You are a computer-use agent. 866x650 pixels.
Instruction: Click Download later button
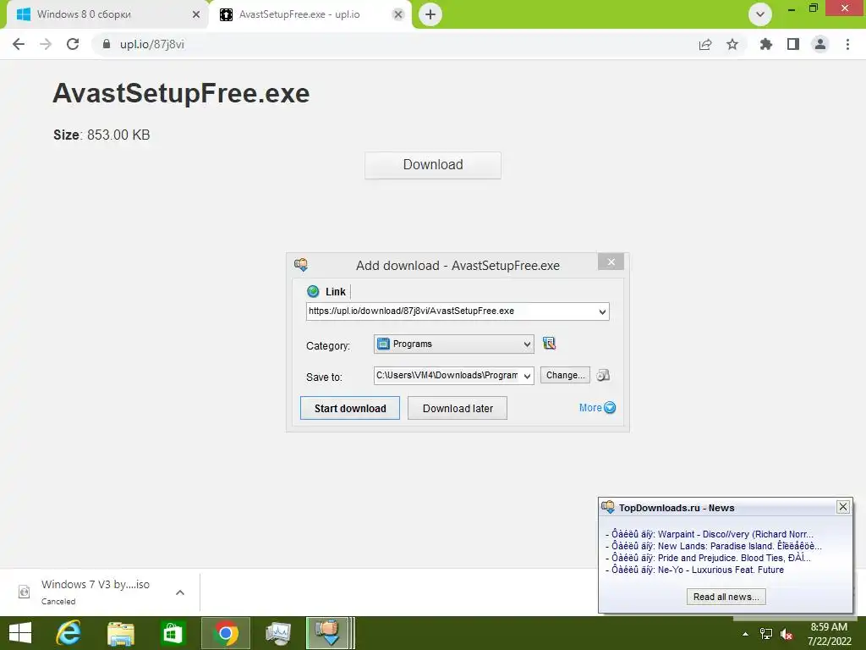(x=458, y=408)
